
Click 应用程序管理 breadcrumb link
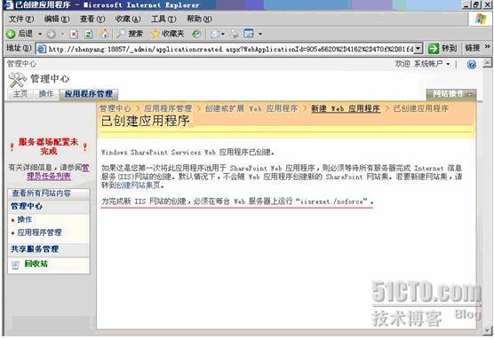[168, 108]
